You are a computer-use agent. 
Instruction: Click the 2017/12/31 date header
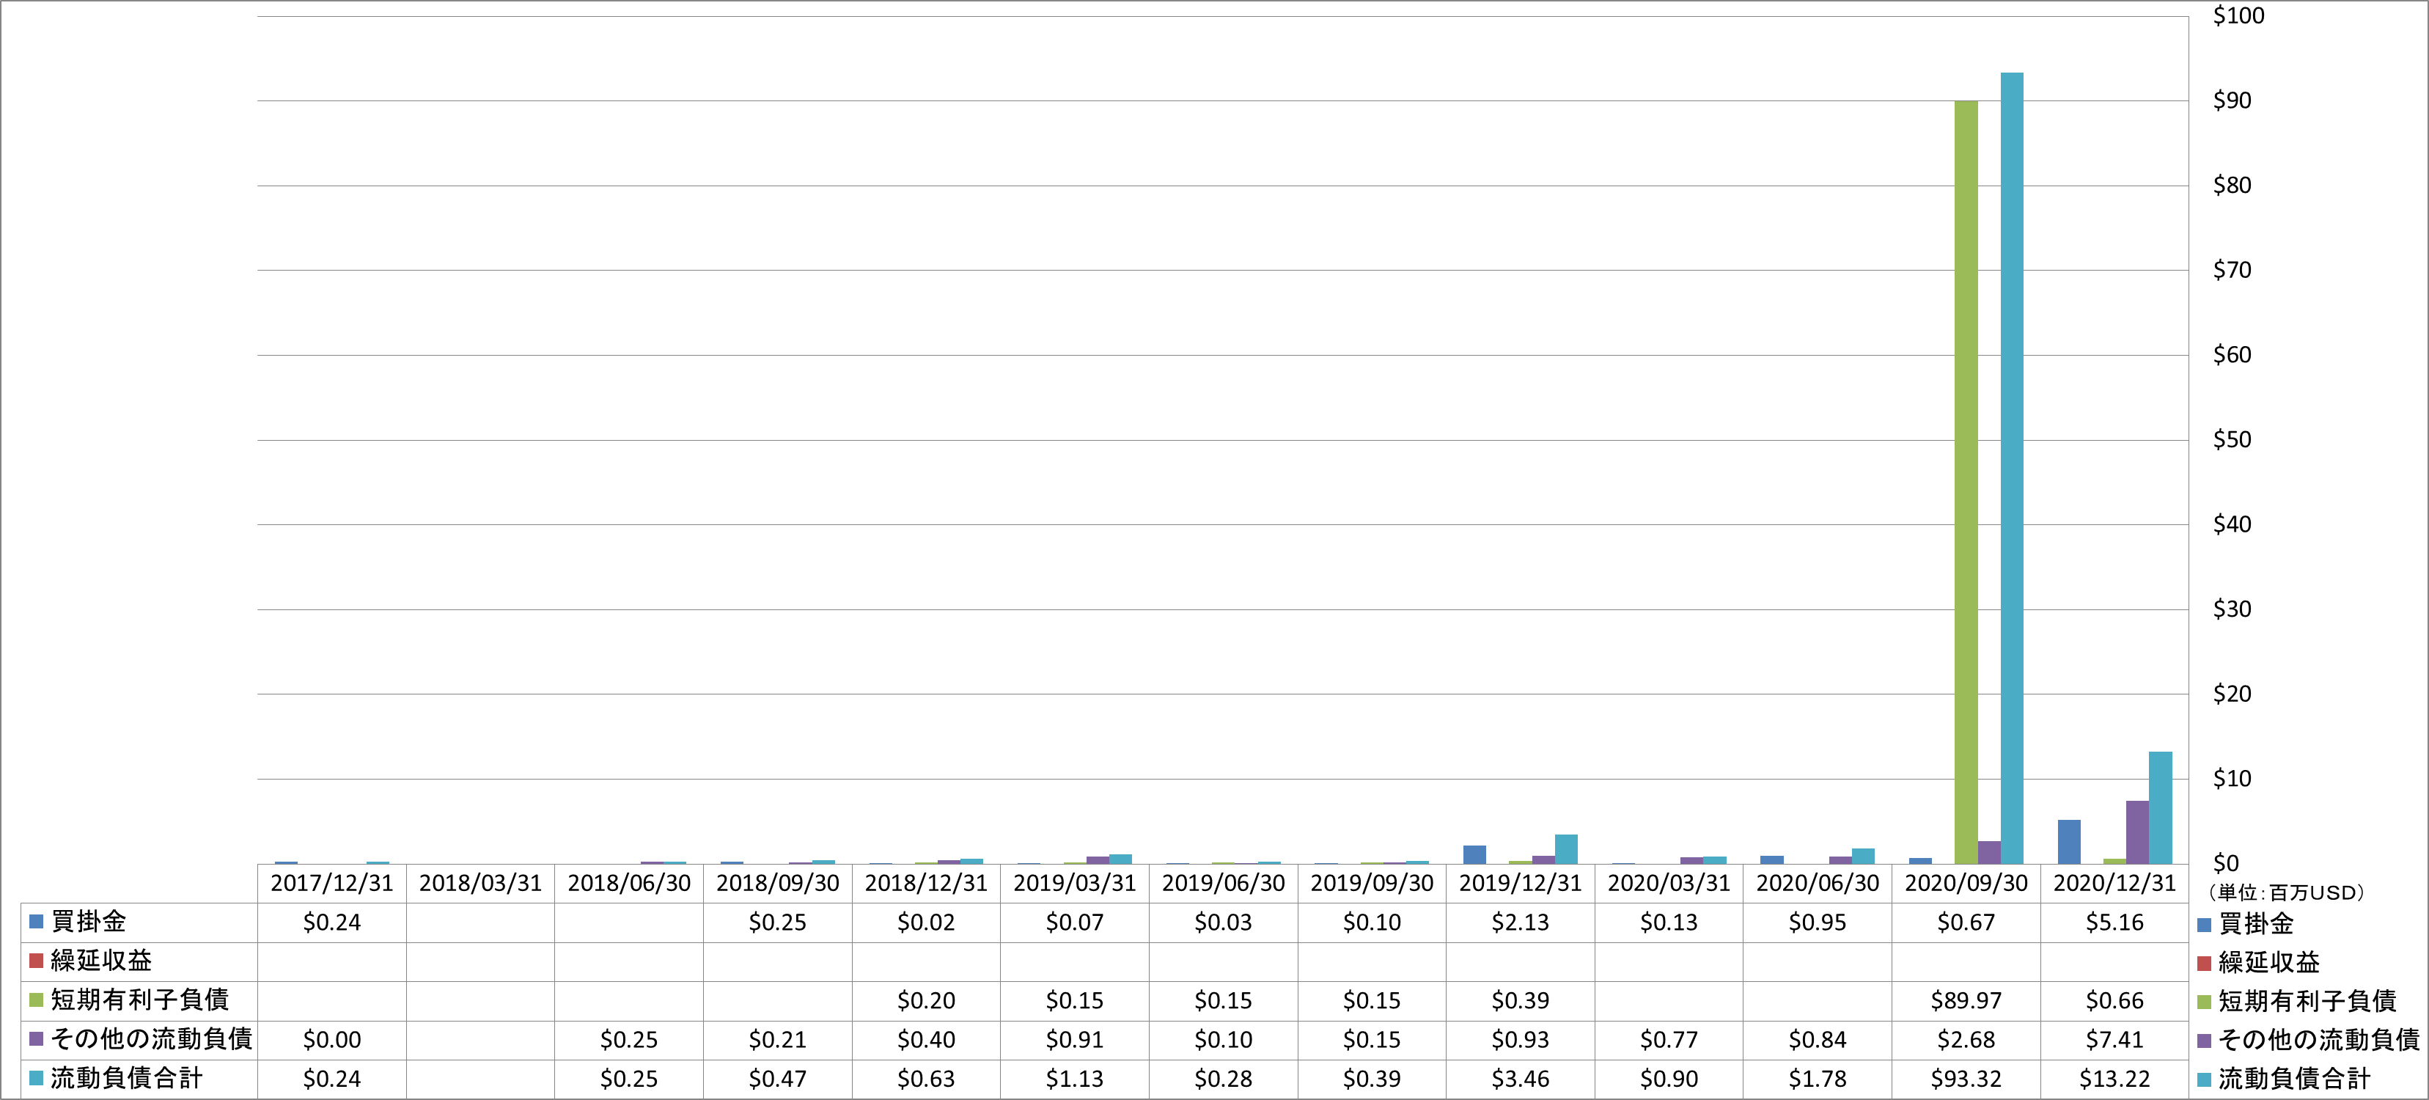332,883
